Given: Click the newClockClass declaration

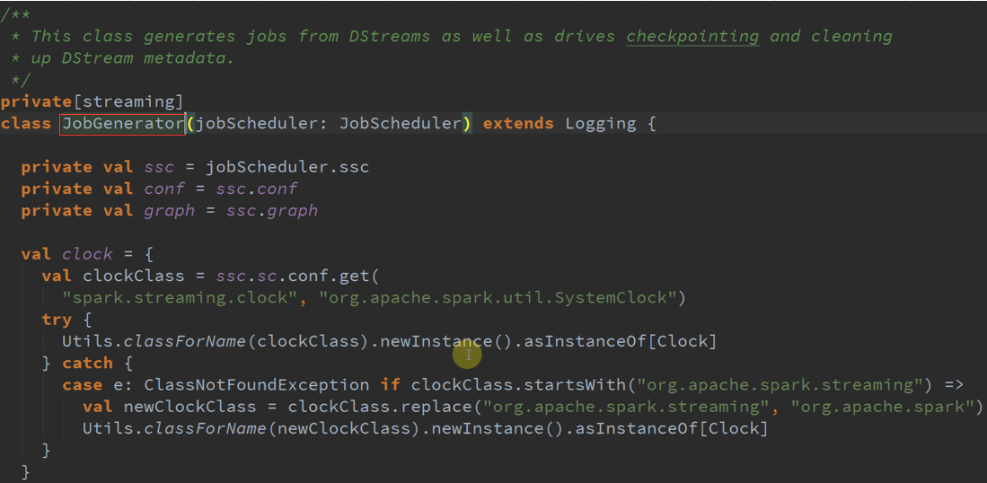Looking at the screenshot, I should (x=189, y=407).
